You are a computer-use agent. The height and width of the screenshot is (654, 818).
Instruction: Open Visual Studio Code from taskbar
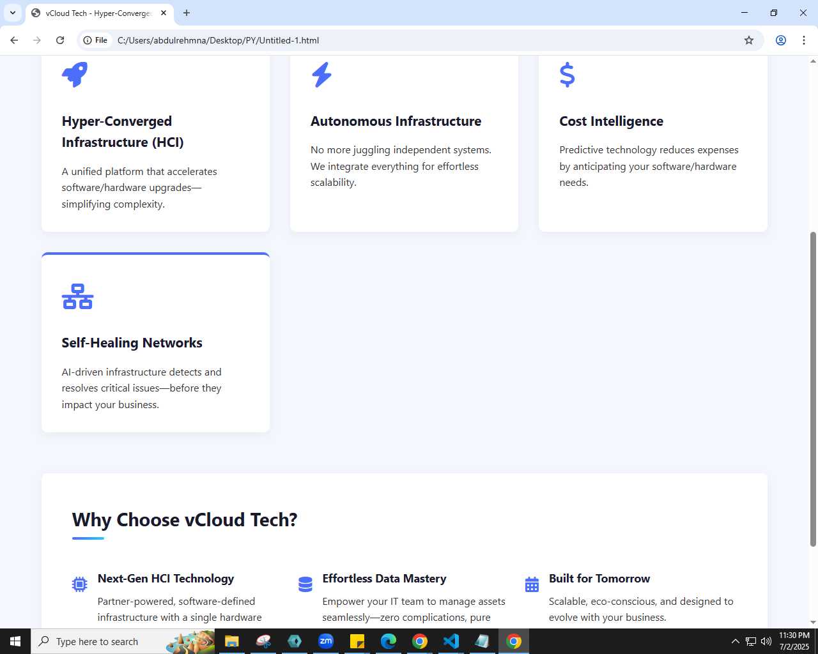point(451,641)
